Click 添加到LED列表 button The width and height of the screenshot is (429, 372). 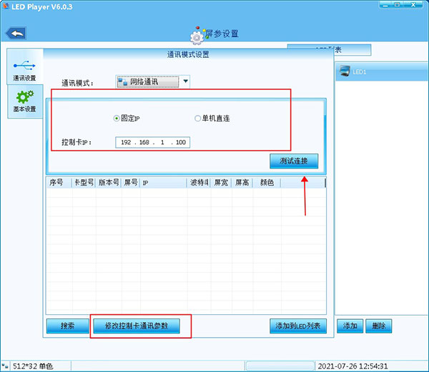pos(298,326)
